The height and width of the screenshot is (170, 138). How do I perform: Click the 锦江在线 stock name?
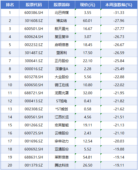62,85
